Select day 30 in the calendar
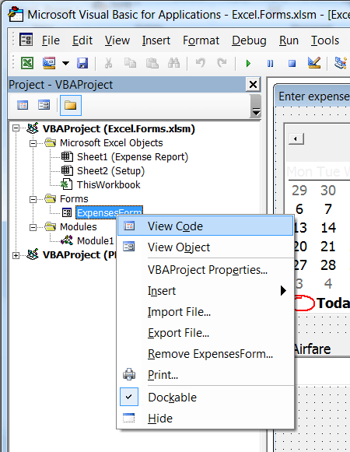This screenshot has width=350, height=452. click(x=328, y=191)
